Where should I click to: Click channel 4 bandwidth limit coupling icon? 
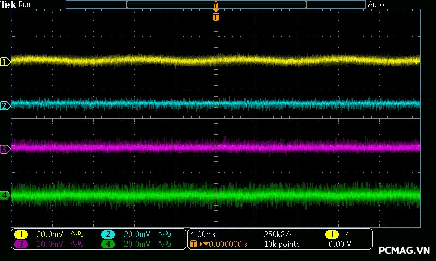164,244
